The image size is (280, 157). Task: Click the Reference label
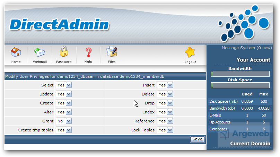tap(145, 121)
